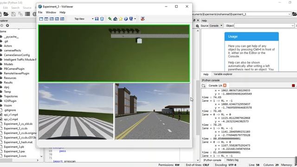Click the magnifier icon in Help pane
Image resolution: width=297 pixels, height=167 pixels.
[x=197, y=26]
